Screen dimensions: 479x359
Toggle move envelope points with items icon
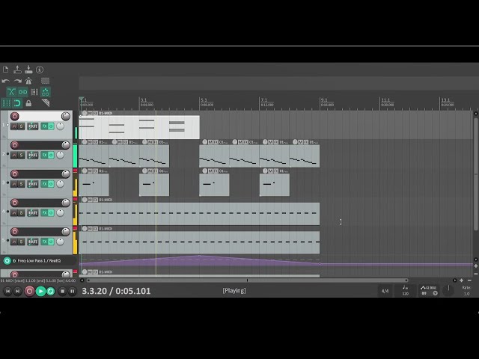tap(46, 92)
